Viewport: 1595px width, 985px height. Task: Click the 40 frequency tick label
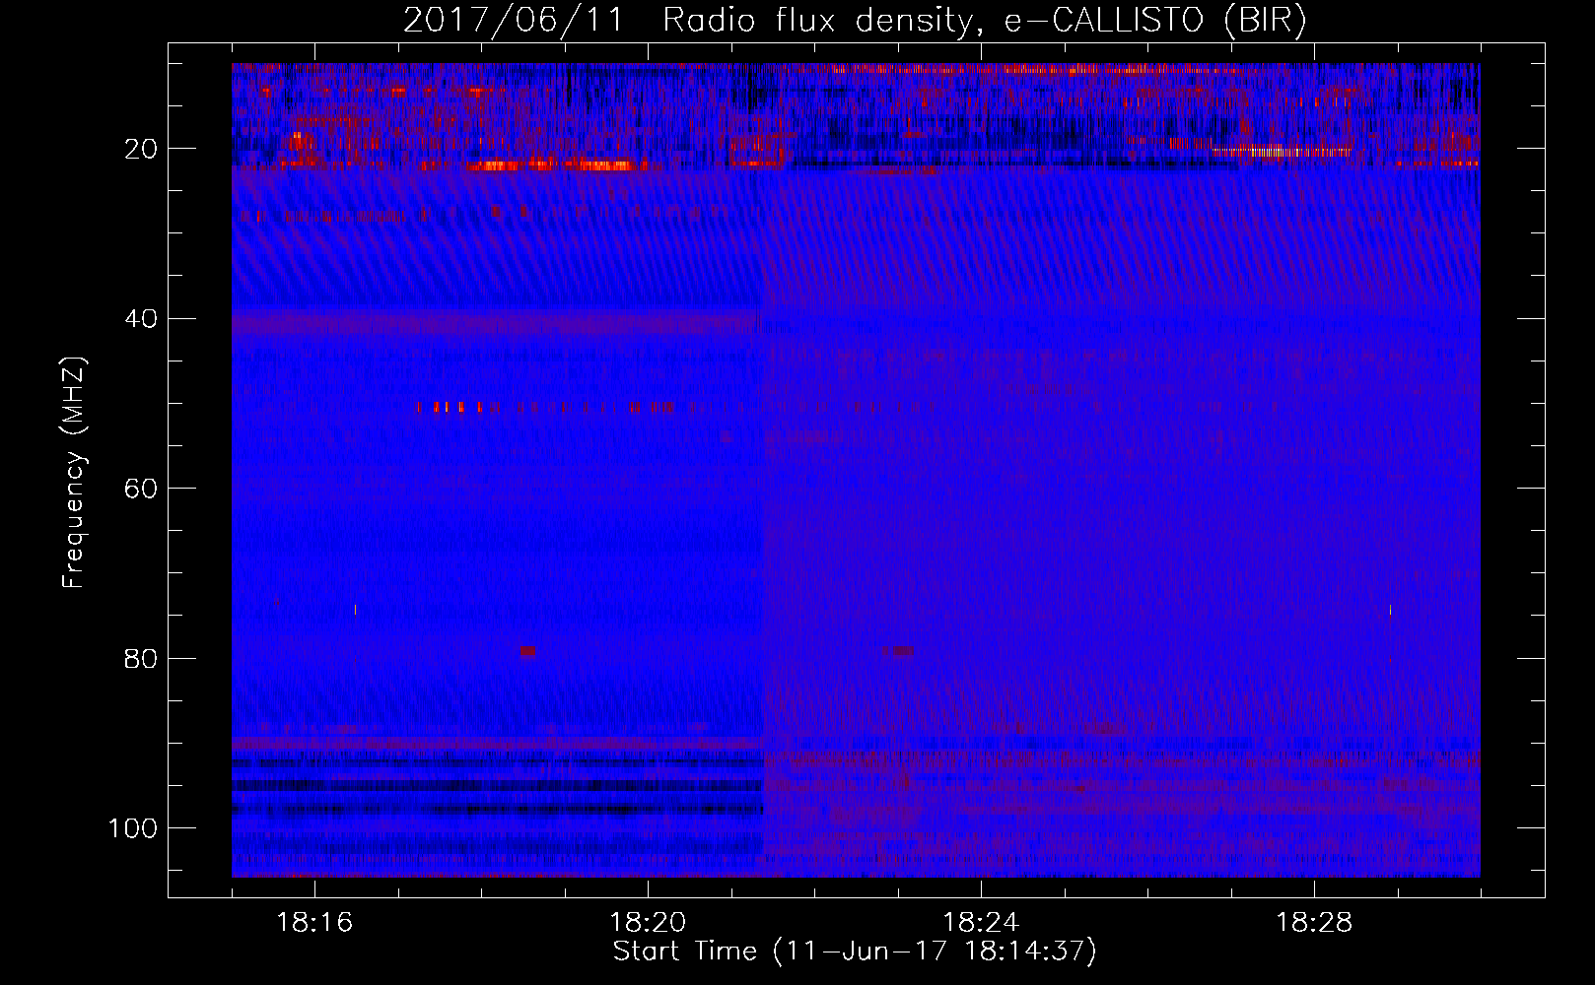[141, 319]
